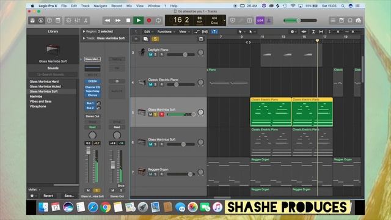Screen dimensions: 391x220
Task: Solo the Classic Electric Piano track
Action: [155, 84]
